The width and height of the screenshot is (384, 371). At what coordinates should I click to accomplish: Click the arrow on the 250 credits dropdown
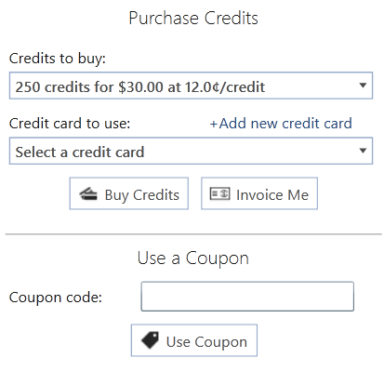(x=363, y=86)
